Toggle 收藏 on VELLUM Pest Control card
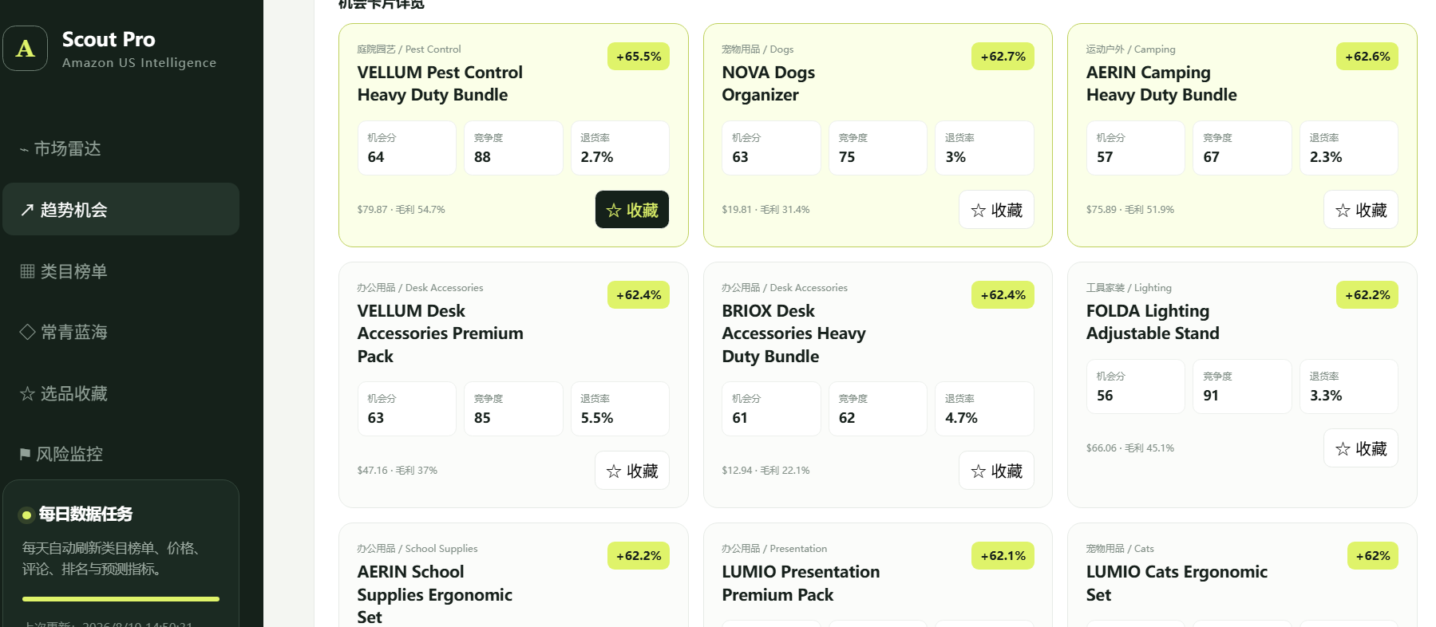 [x=632, y=210]
